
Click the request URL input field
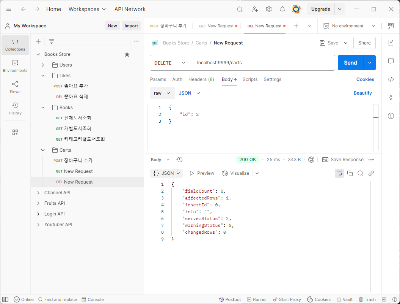click(x=263, y=63)
